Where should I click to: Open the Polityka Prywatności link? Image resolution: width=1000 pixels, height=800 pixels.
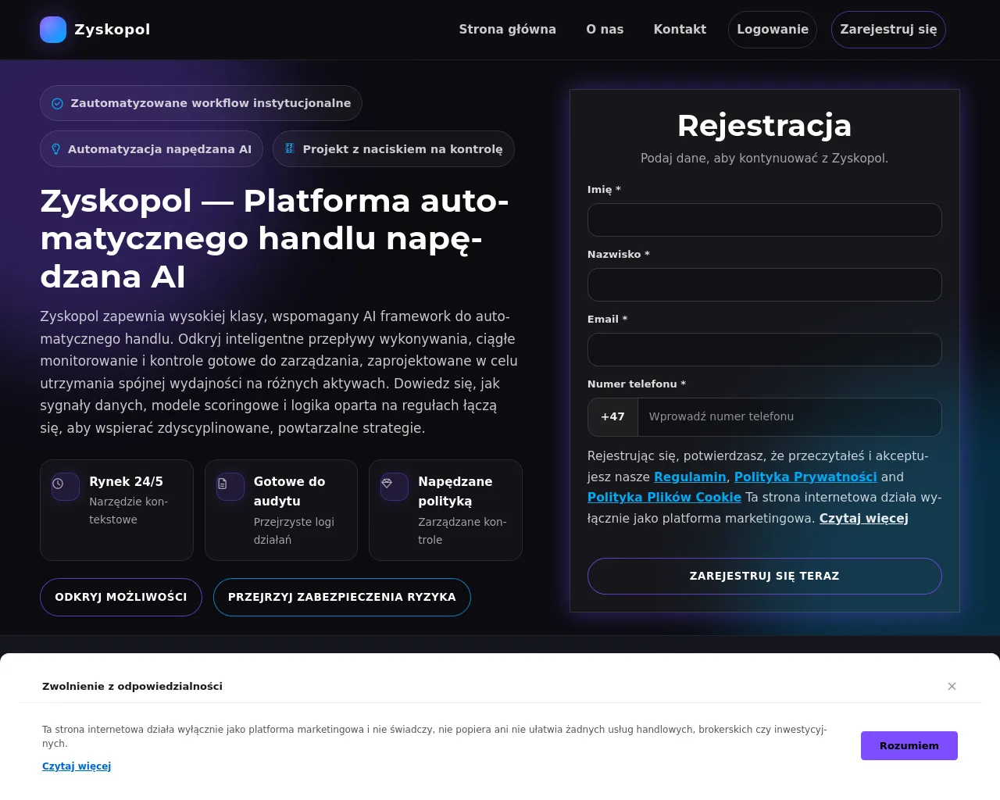click(805, 477)
